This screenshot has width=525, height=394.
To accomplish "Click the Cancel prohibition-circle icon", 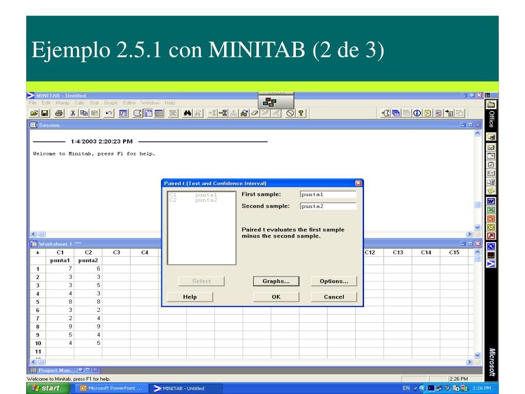I will (290, 113).
